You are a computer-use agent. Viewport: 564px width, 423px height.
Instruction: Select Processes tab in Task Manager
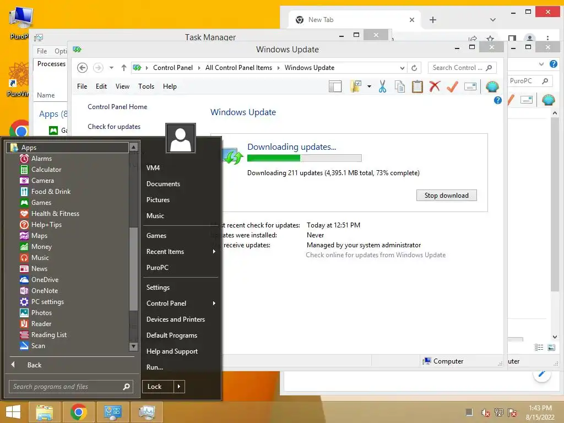click(x=51, y=64)
